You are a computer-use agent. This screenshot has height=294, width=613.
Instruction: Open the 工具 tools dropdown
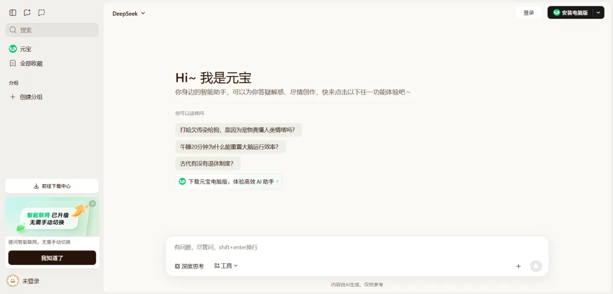pos(226,266)
